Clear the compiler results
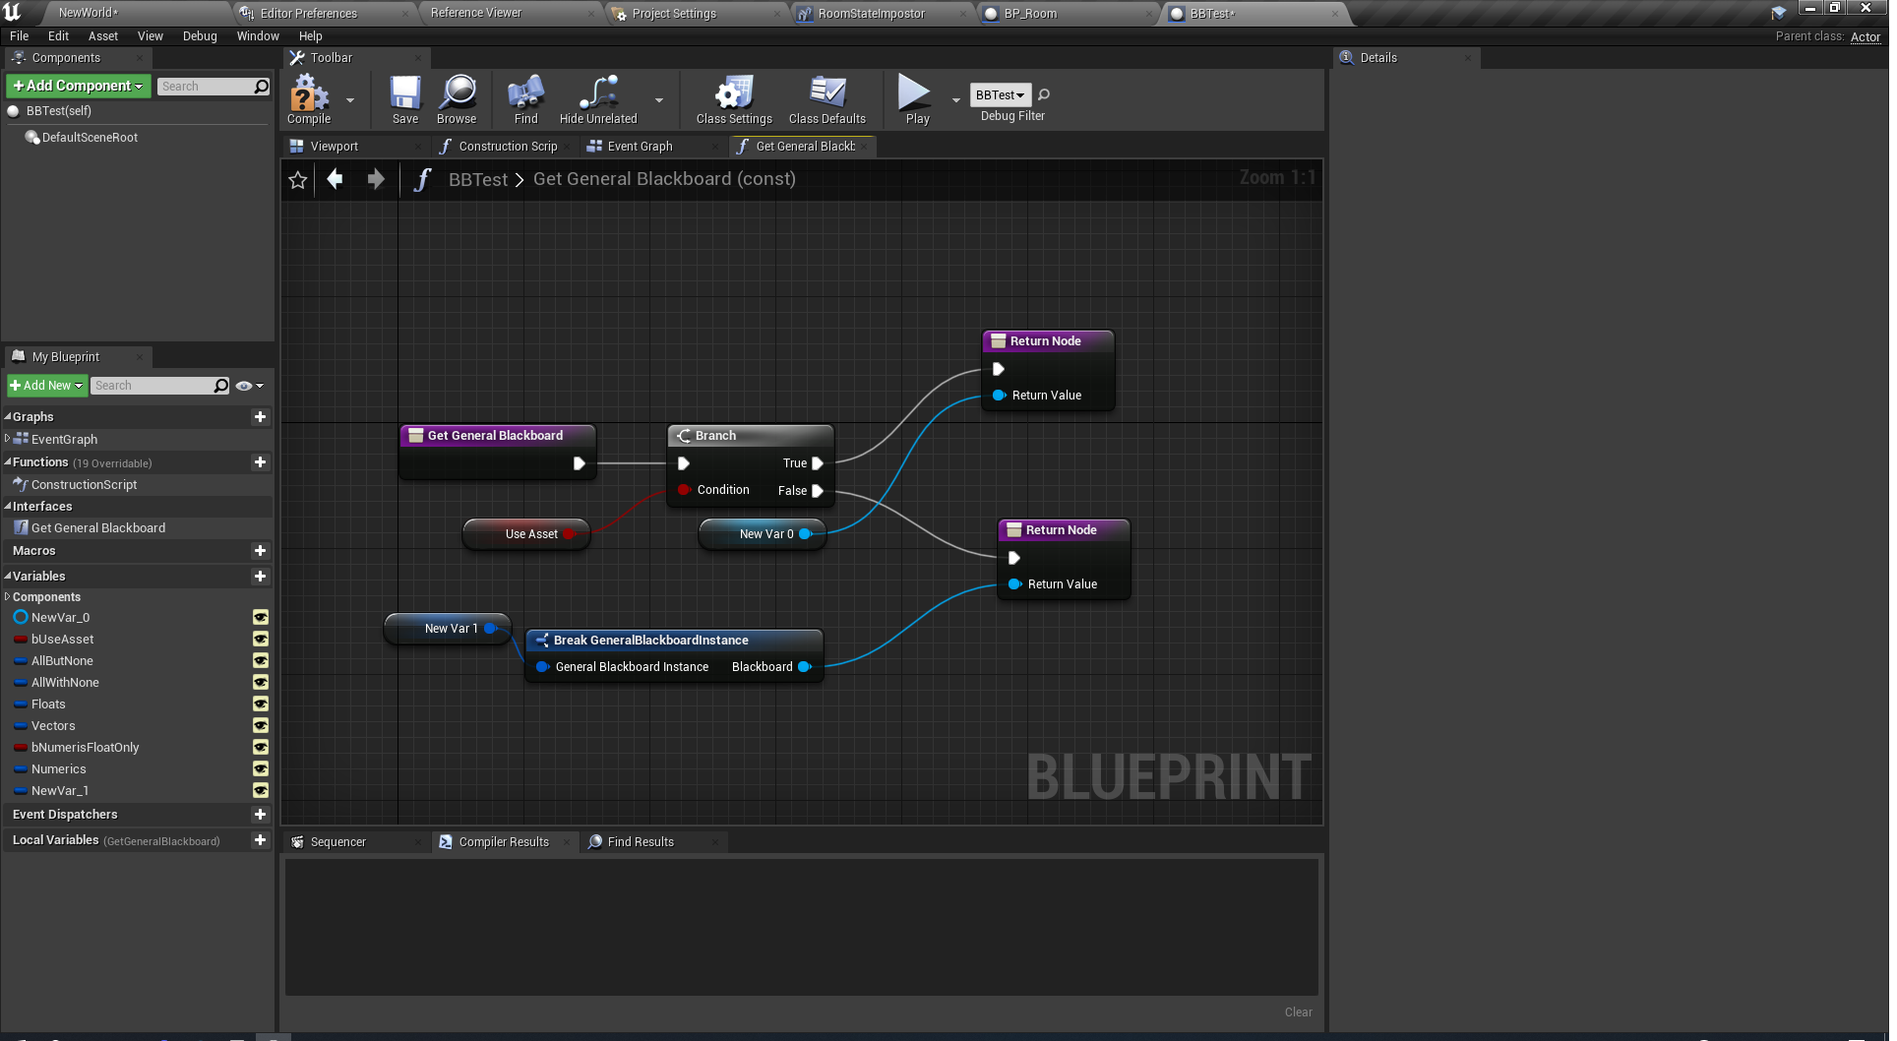The width and height of the screenshot is (1897, 1041). [1298, 1012]
